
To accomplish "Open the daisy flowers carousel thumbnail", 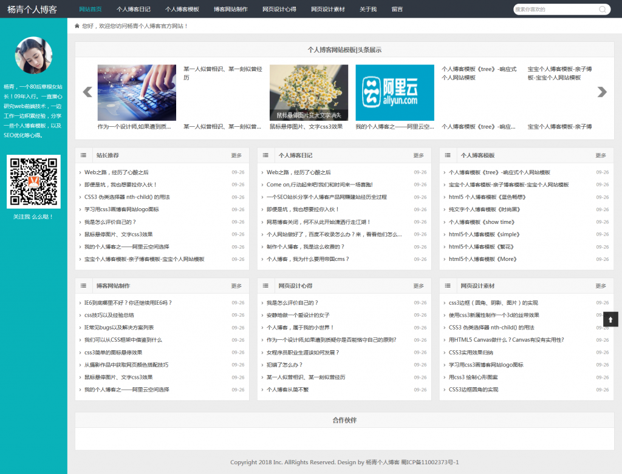I will [309, 93].
